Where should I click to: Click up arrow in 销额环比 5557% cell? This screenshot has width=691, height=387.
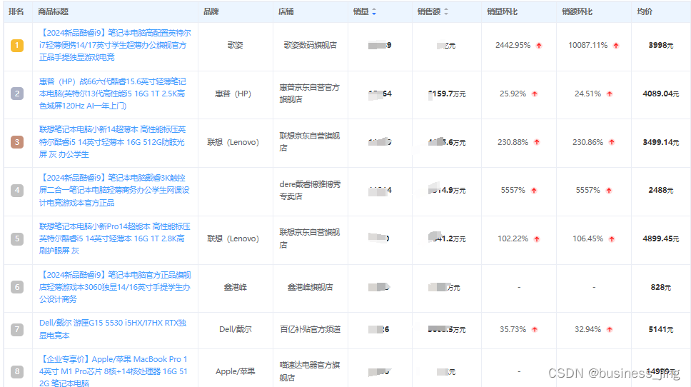coord(609,191)
